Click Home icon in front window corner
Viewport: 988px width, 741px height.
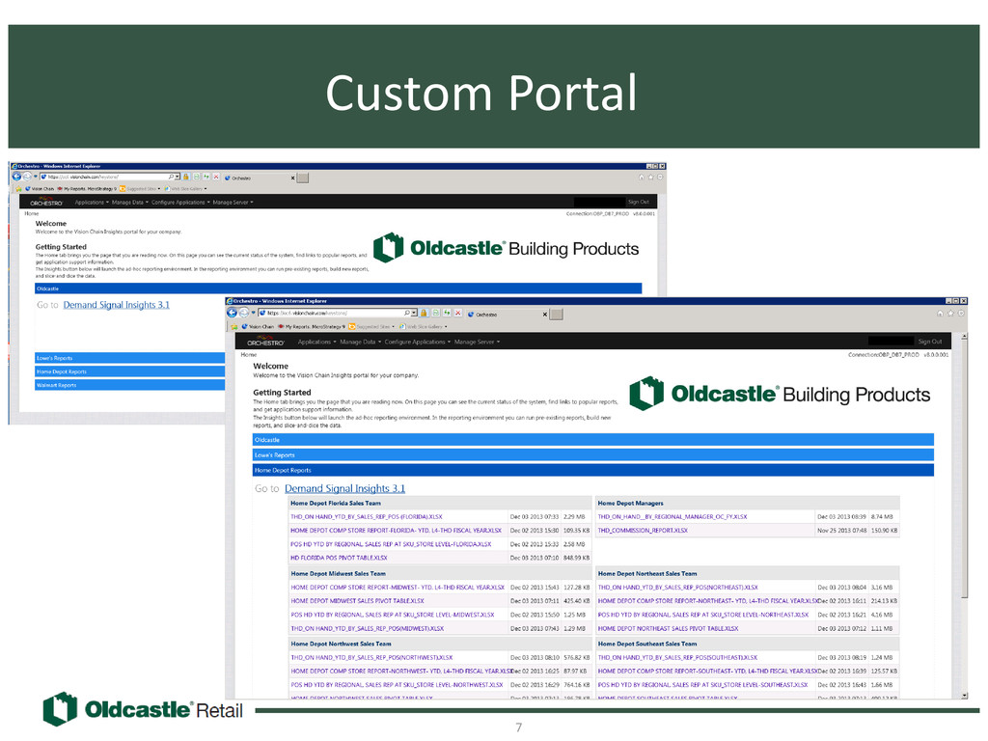click(x=940, y=314)
